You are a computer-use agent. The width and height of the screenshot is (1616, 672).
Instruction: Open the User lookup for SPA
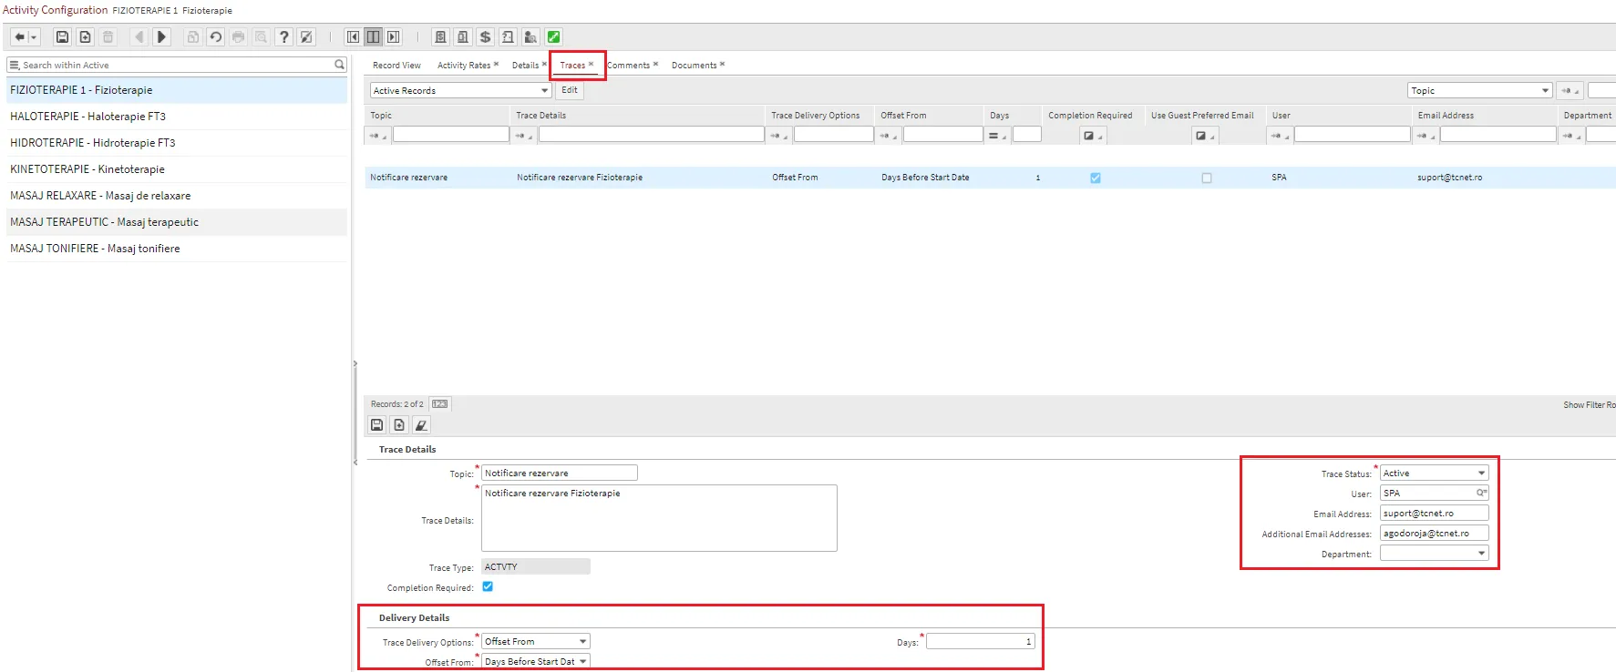pos(1481,494)
